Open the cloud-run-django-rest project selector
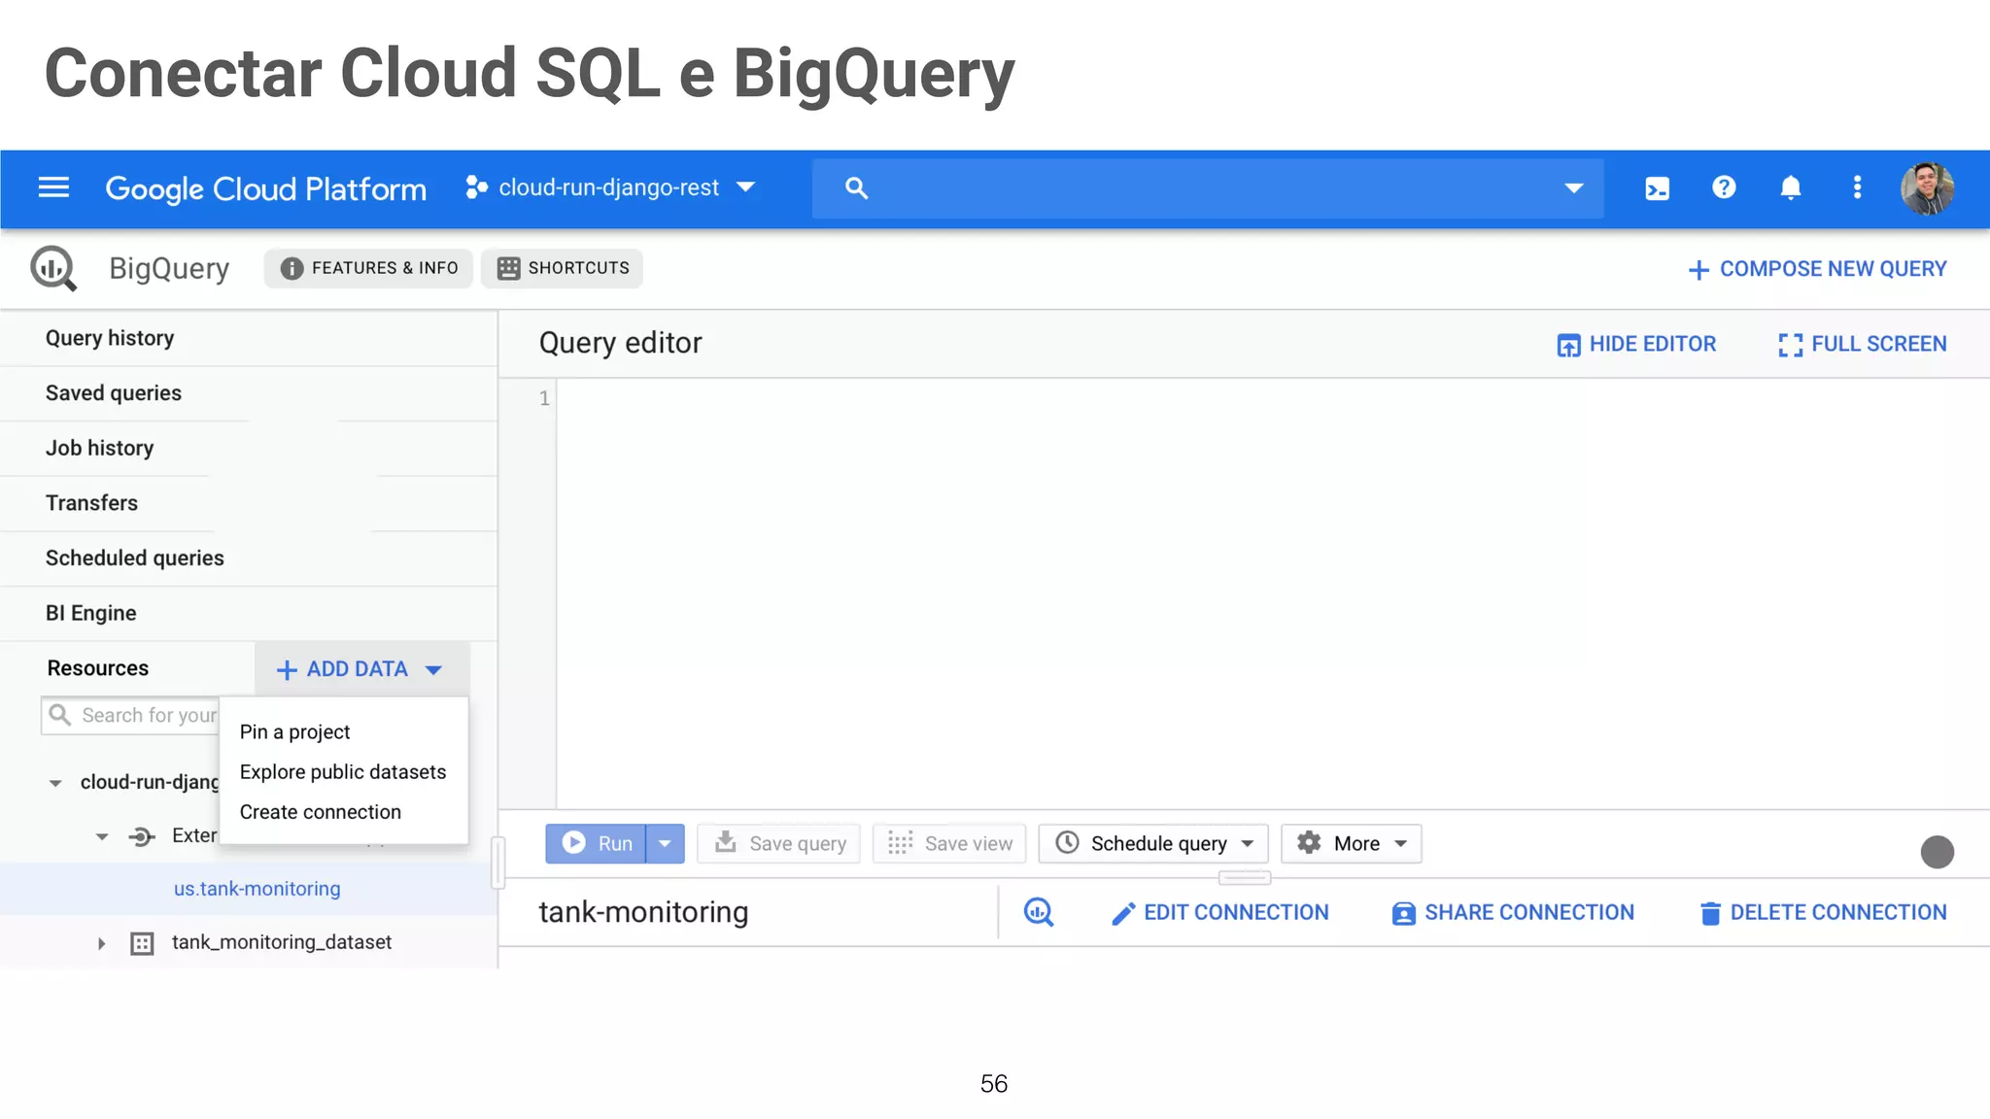Image resolution: width=1990 pixels, height=1119 pixels. (x=610, y=187)
